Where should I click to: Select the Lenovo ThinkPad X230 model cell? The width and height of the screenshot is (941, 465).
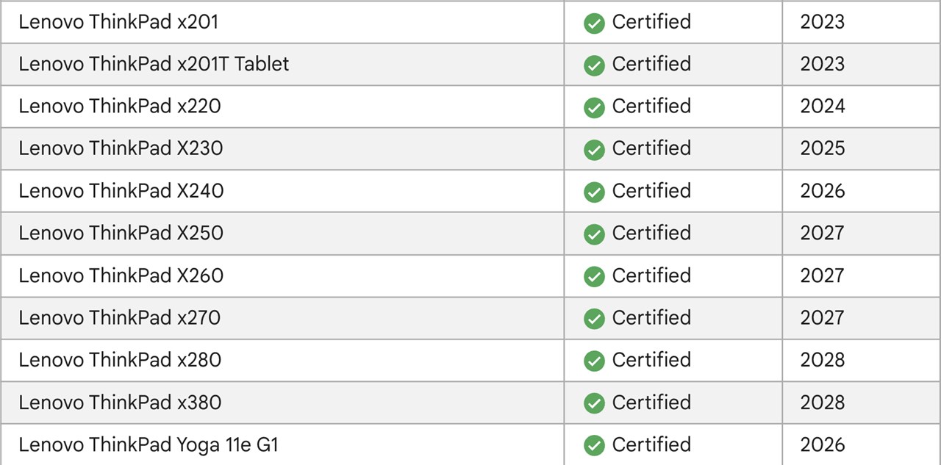121,148
